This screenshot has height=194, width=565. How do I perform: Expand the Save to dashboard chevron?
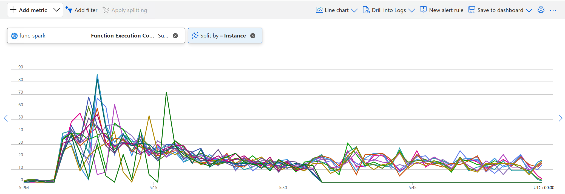pyautogui.click(x=529, y=10)
